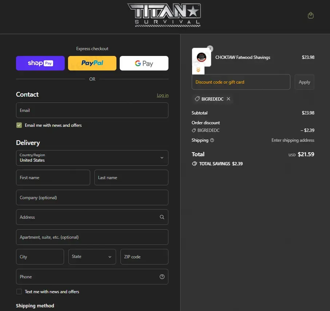Focus the First name field

(53, 178)
